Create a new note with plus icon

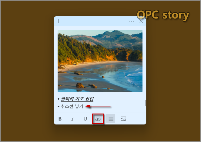(x=59, y=21)
